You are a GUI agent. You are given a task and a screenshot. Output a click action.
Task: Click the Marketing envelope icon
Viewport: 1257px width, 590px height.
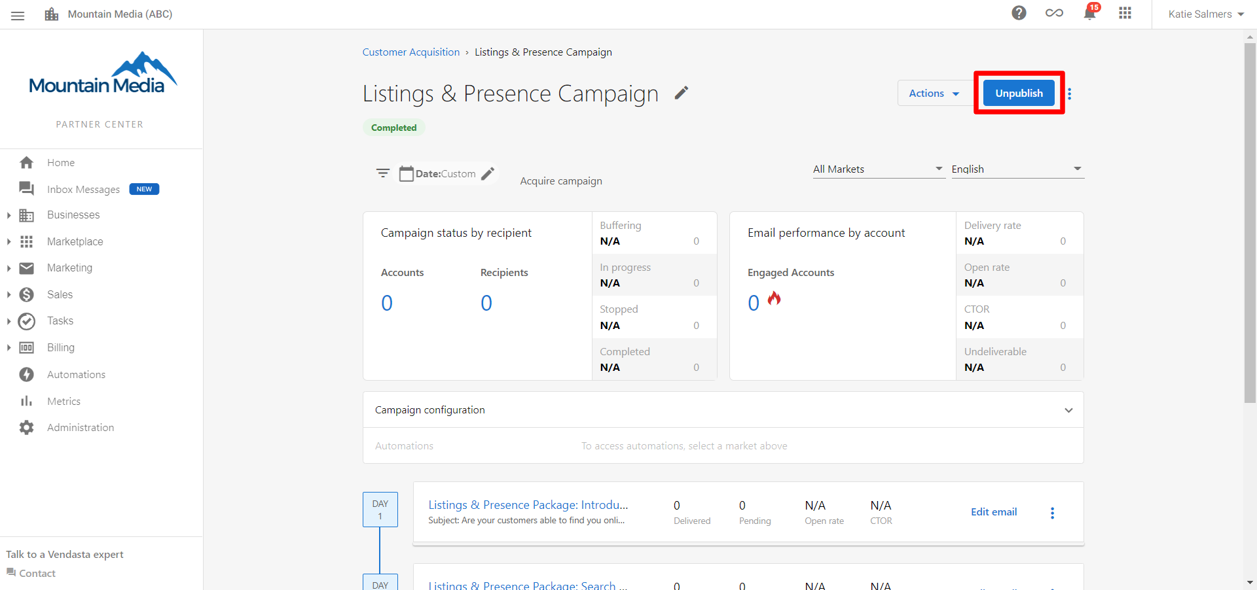pyautogui.click(x=26, y=268)
